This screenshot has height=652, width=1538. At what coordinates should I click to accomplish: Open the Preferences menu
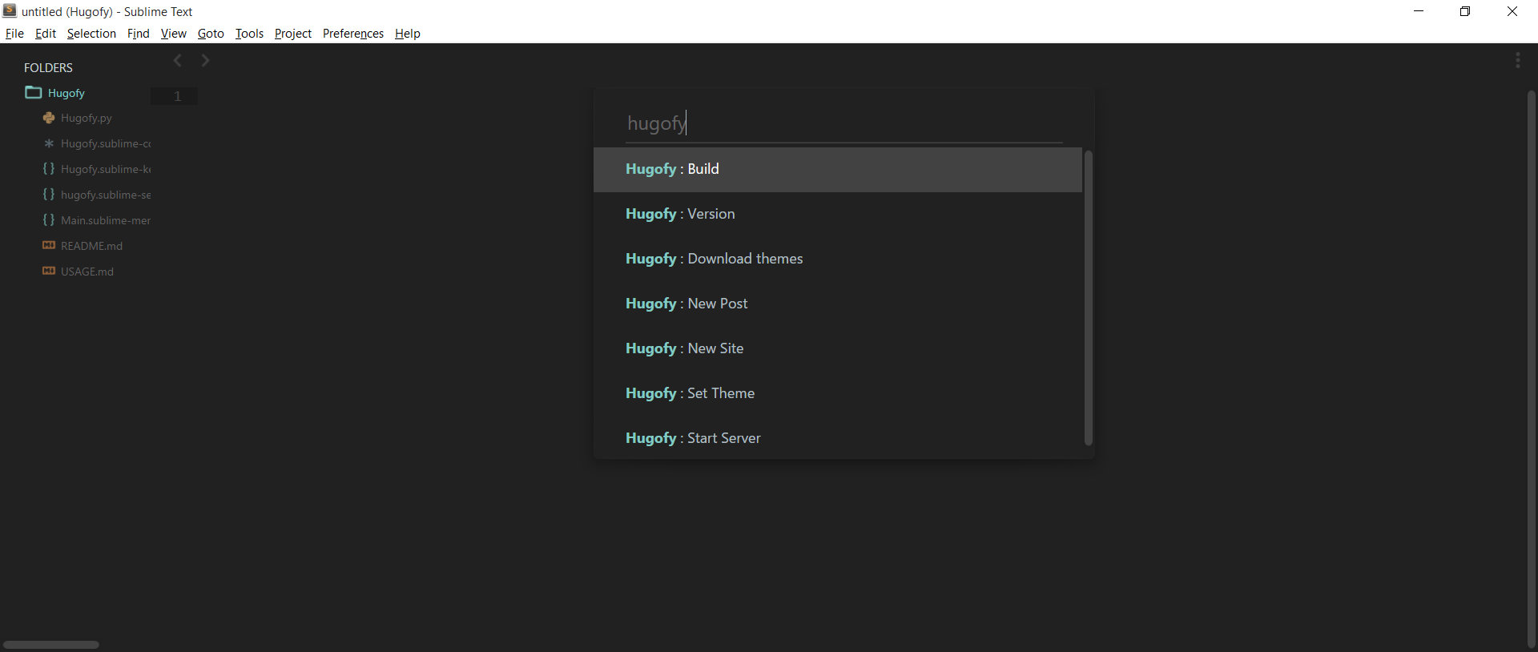(x=353, y=34)
